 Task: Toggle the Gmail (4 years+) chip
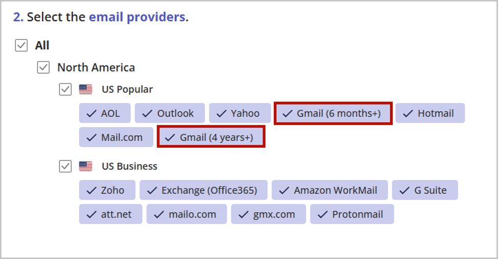[x=210, y=137]
